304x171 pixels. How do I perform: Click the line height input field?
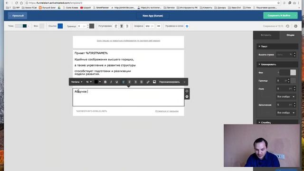(284, 55)
